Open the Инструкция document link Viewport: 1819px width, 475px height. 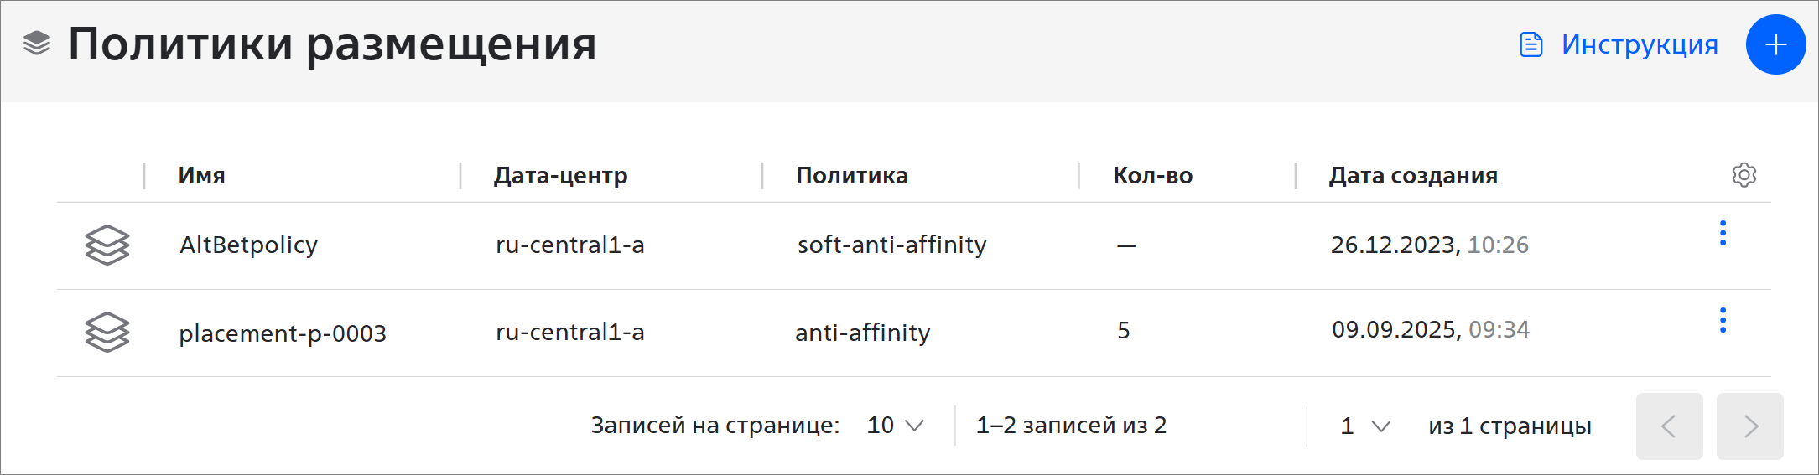point(1639,44)
